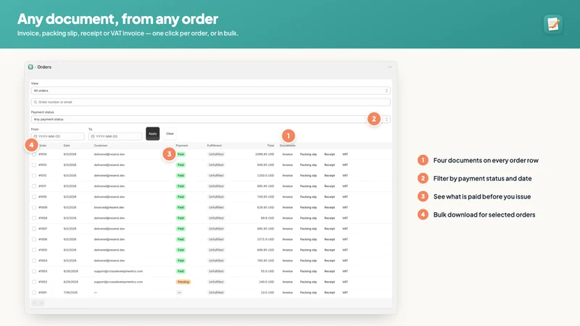Viewport: 580px width, 326px height.
Task: Click the green app icon beside Orders breadcrumb
Action: point(30,67)
